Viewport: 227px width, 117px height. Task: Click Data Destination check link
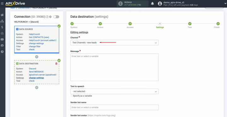pyautogui.click(x=32, y=81)
